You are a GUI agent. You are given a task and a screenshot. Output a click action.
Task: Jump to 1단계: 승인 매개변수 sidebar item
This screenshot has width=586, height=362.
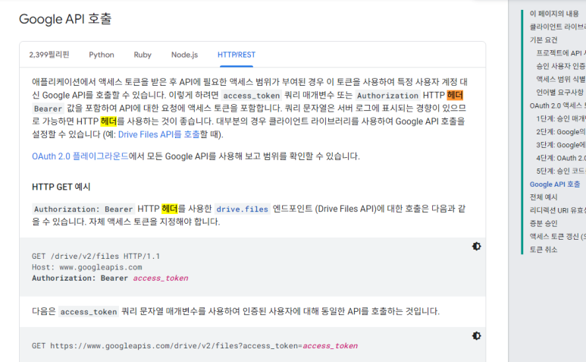point(560,118)
